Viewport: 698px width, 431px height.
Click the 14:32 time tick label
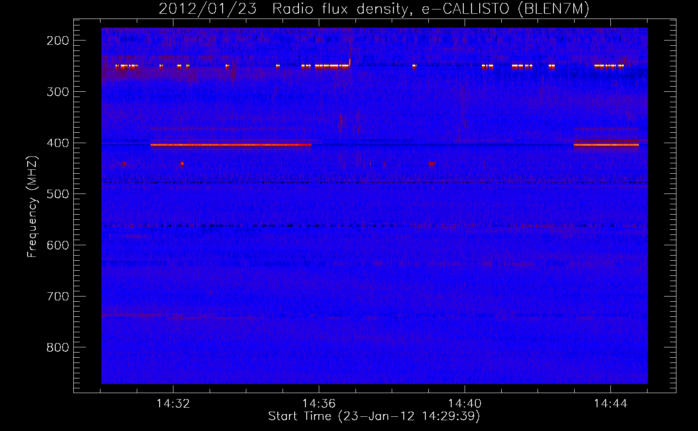173,403
